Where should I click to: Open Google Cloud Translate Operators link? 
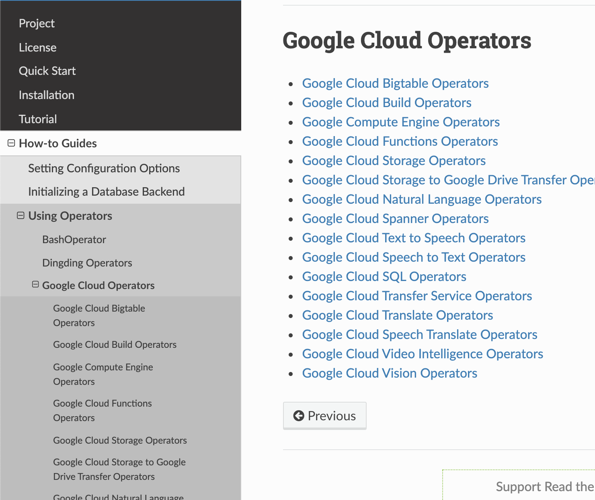click(x=398, y=315)
